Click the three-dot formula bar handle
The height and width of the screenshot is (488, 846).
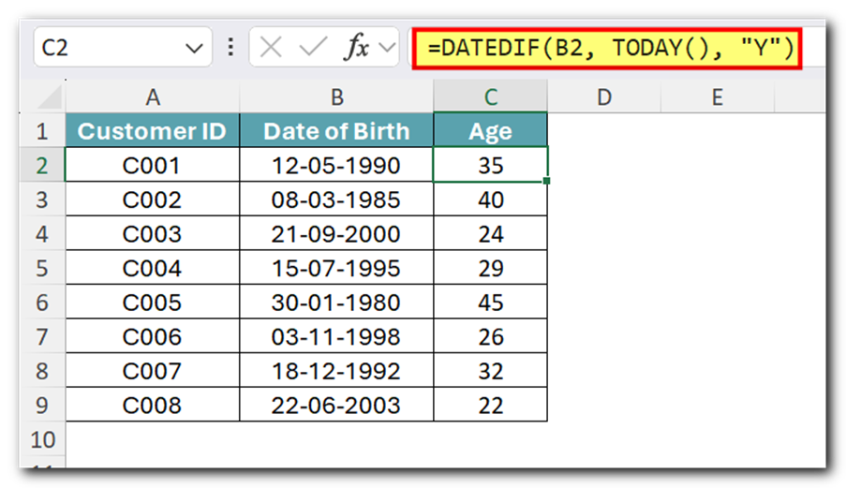(230, 48)
